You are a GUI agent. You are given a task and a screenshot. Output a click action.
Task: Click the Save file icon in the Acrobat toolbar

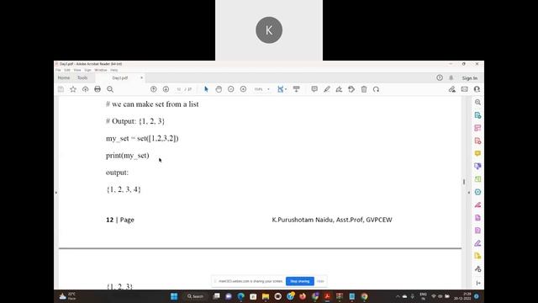click(x=61, y=89)
